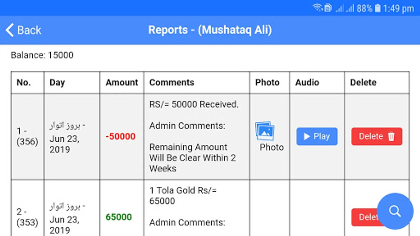The image size is (420, 236).
Task: Tap the 1:49 pm clock
Action: 398,9
